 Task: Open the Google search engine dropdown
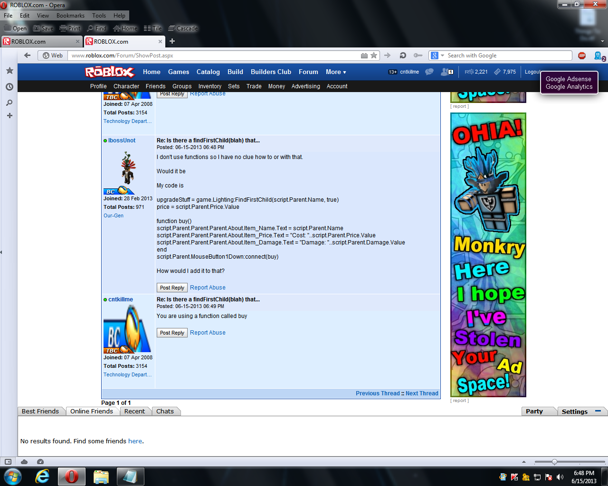click(437, 56)
